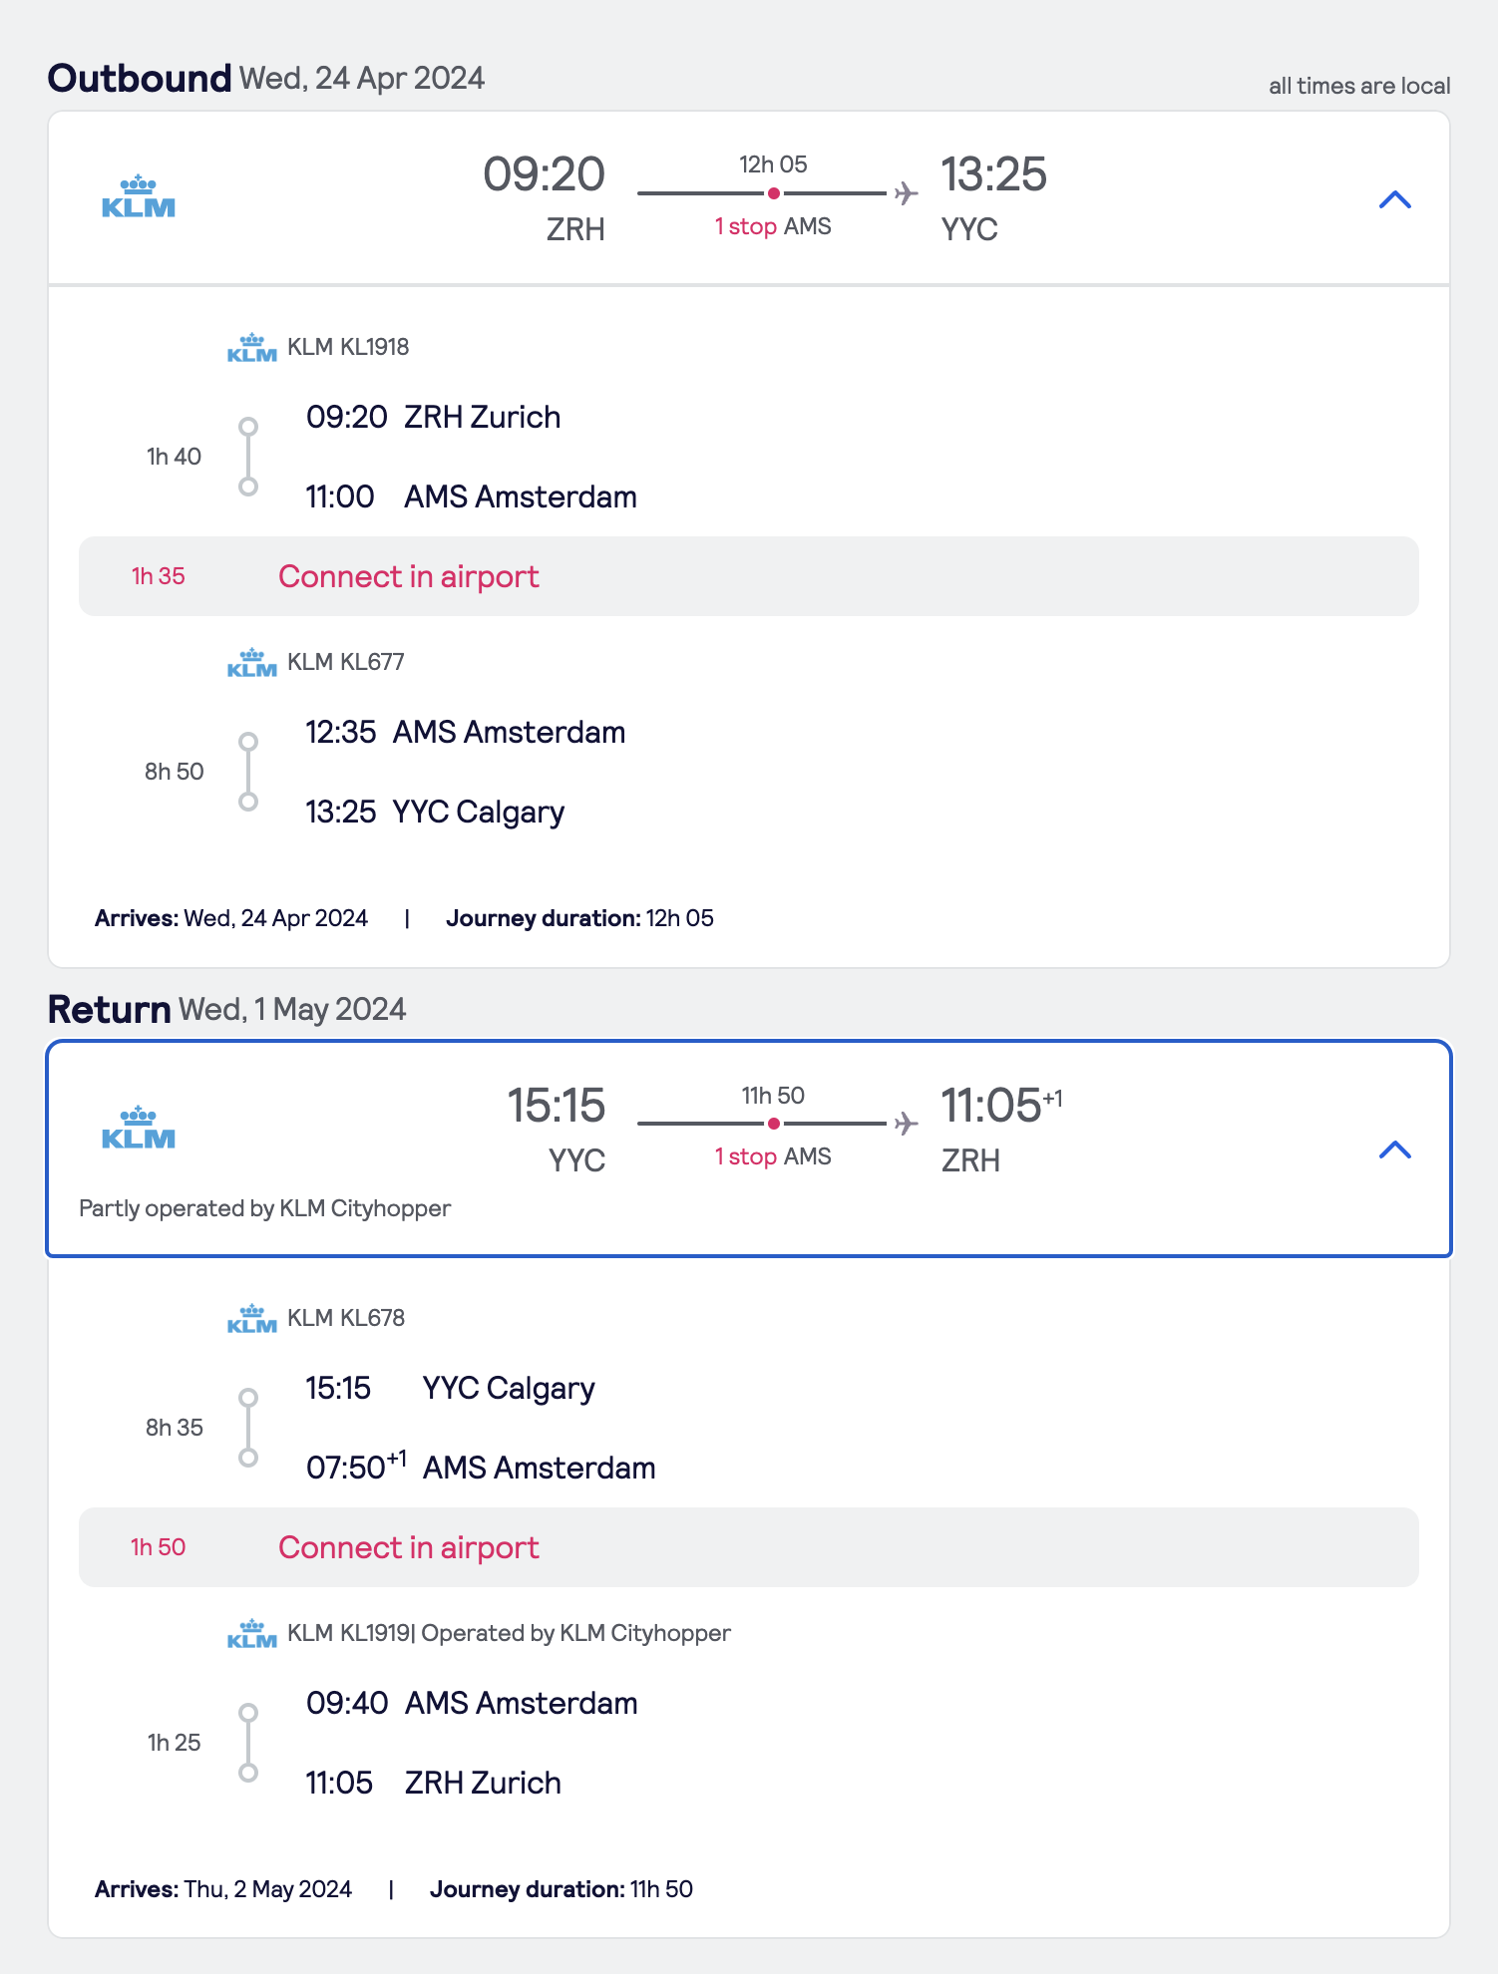Click the return airplane arrow icon
Viewport: 1498px width, 1974px height.
[906, 1124]
